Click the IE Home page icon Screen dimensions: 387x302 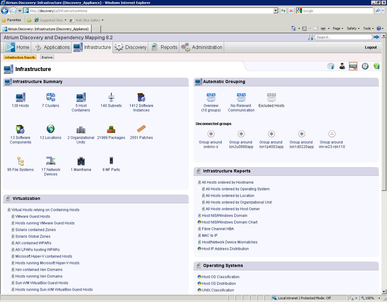[x=293, y=28]
